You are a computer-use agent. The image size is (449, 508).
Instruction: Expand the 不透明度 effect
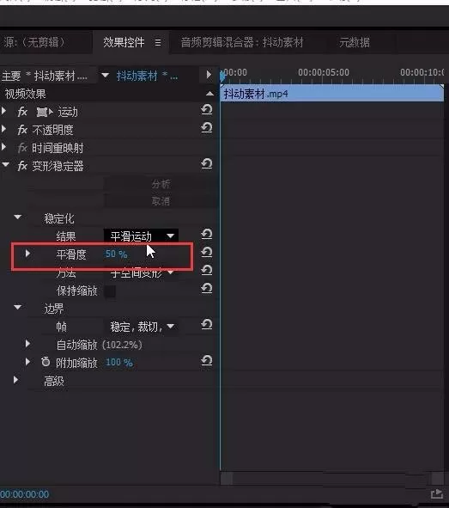(x=3, y=129)
